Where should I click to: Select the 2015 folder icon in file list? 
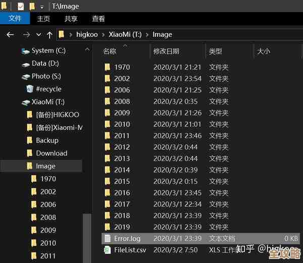(x=108, y=181)
